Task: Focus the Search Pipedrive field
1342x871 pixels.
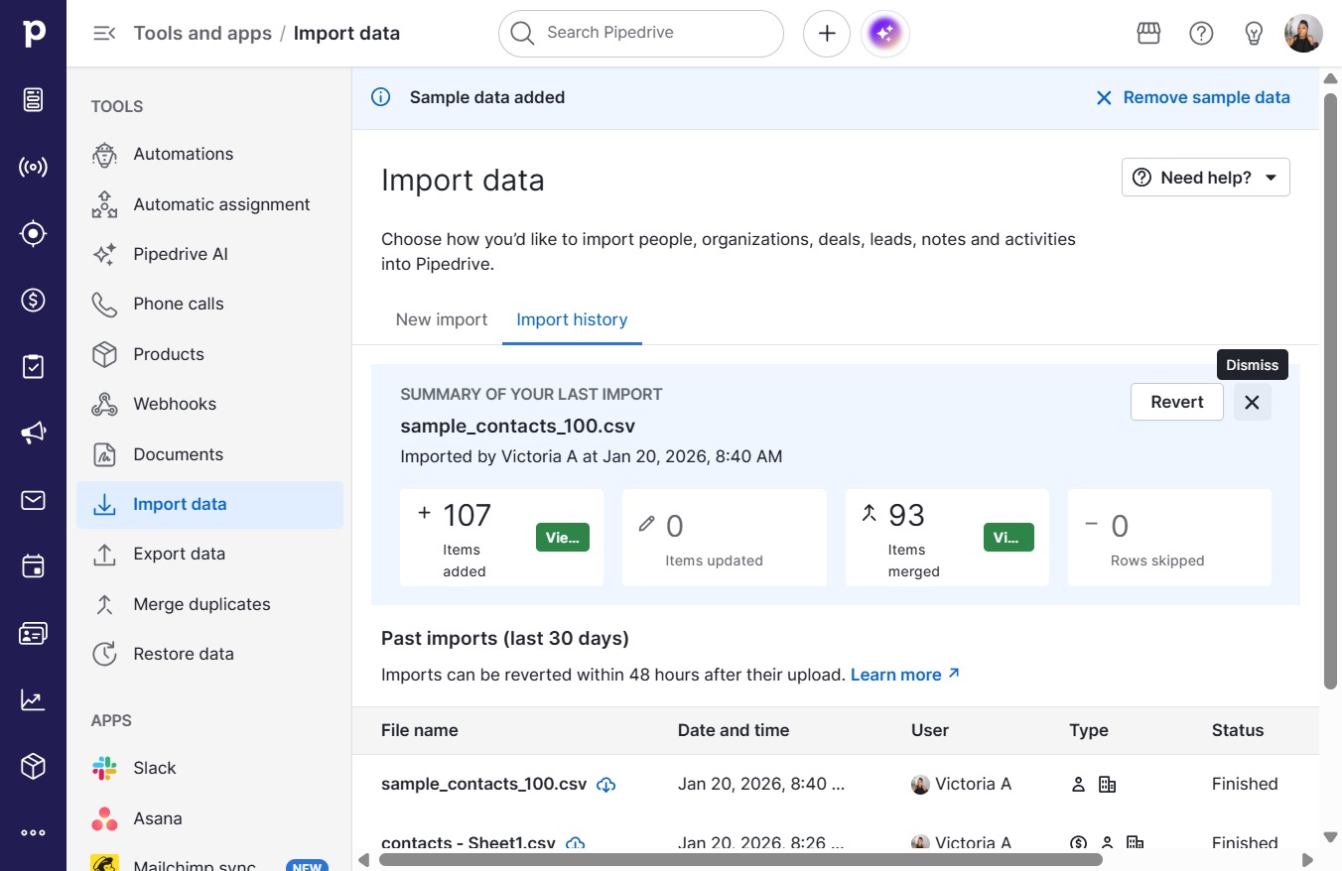Action: (641, 34)
